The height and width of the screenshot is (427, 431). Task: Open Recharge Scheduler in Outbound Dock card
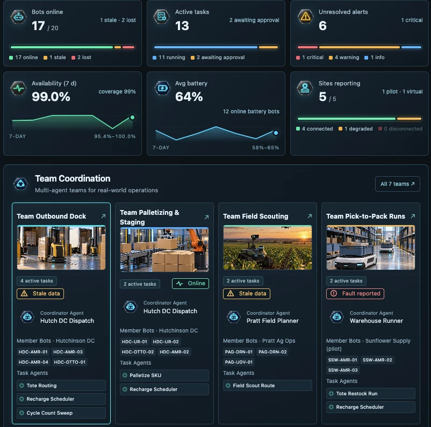point(61,399)
